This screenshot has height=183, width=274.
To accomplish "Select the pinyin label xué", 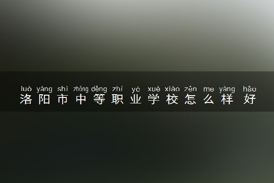I will tap(154, 89).
